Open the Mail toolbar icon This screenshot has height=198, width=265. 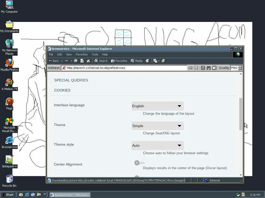point(155,61)
